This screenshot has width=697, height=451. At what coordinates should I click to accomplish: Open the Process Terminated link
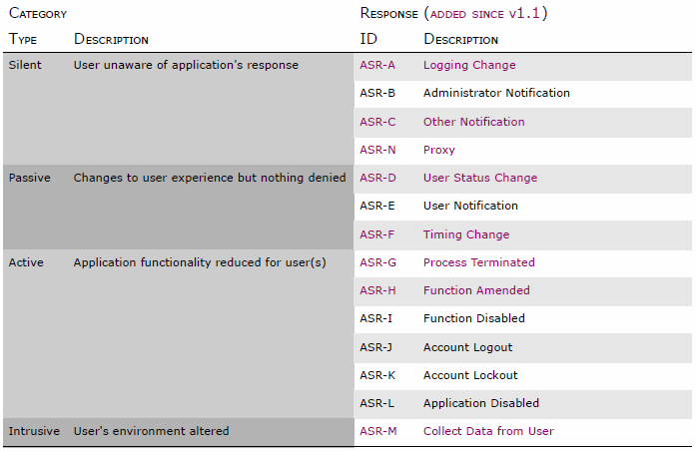pos(478,262)
